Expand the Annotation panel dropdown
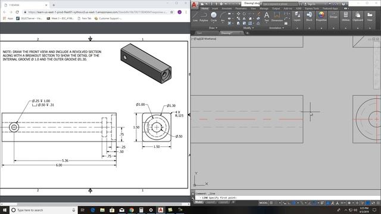381x214 pixels. click(276, 28)
